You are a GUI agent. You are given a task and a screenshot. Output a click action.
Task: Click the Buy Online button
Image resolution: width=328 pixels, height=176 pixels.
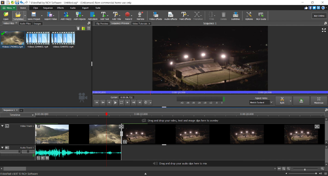(319, 16)
